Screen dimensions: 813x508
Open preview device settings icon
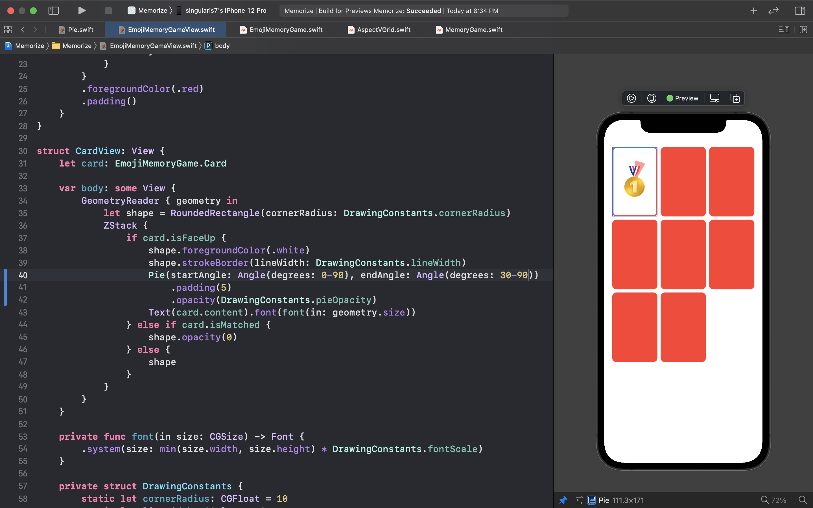click(x=714, y=98)
